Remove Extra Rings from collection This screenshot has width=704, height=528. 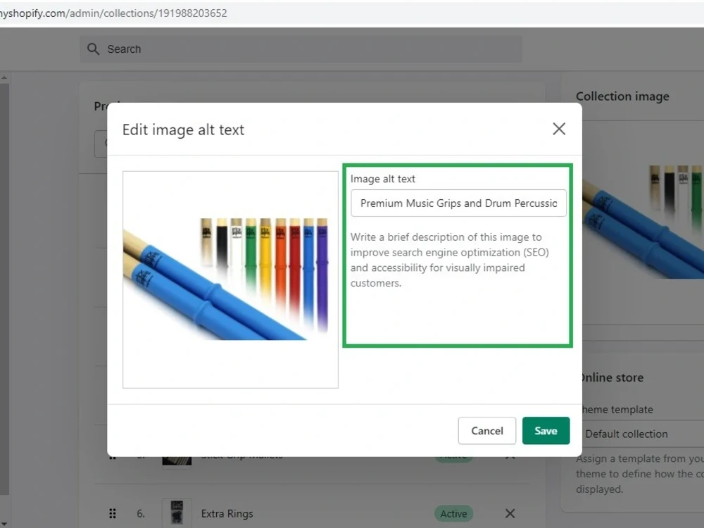[x=510, y=513]
